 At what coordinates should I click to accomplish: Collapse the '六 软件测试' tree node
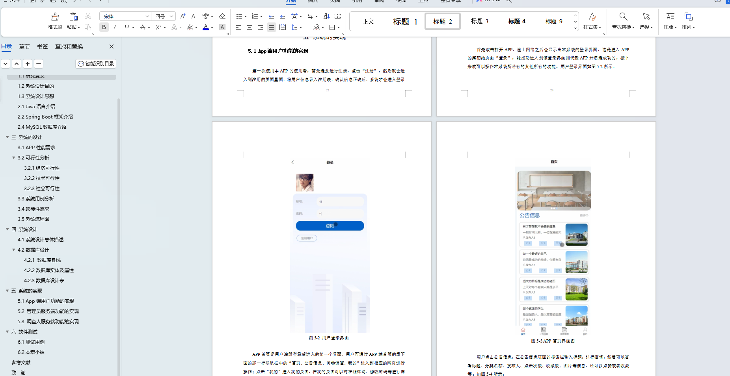point(7,332)
